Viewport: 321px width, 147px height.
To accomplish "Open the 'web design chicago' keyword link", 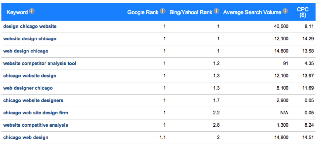I will coord(26,51).
